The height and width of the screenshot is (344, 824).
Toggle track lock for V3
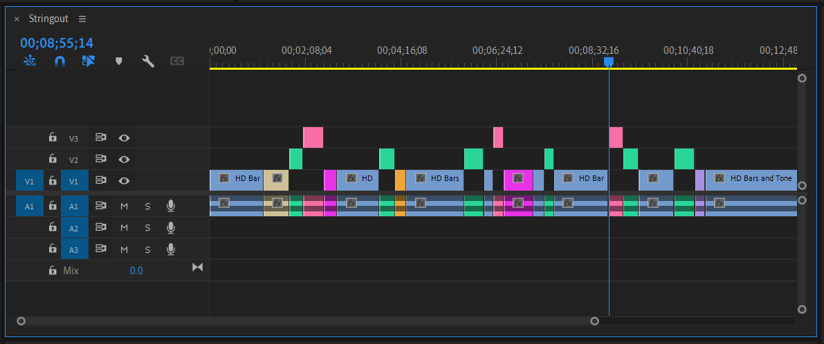pyautogui.click(x=53, y=138)
